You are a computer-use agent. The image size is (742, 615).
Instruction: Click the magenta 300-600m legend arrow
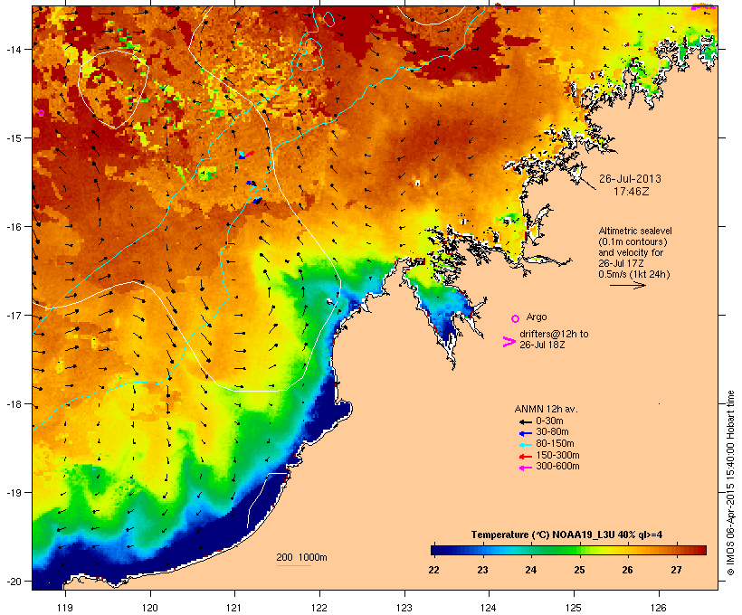525,468
